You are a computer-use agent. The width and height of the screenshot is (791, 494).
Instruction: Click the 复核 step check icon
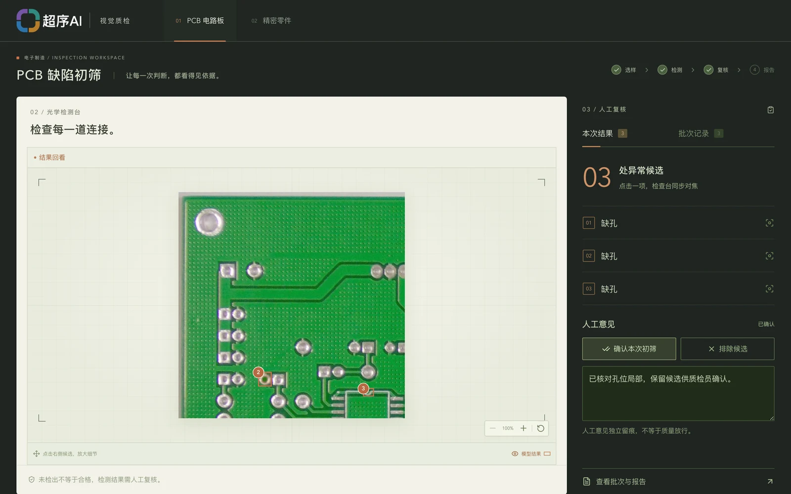(x=708, y=70)
